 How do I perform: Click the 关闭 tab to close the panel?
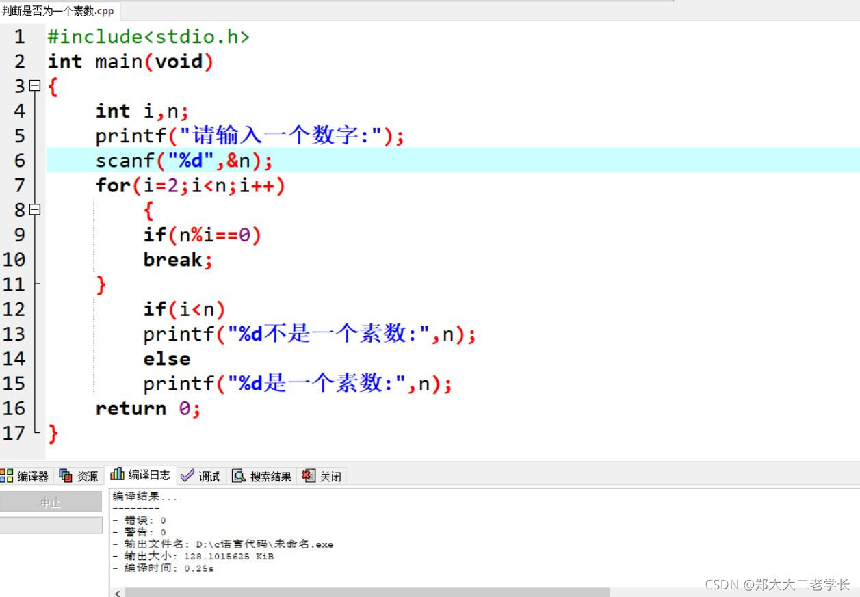[x=322, y=476]
